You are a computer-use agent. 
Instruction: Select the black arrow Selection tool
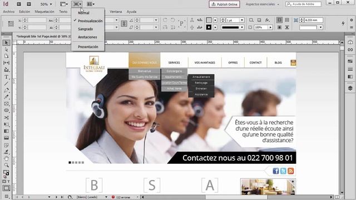click(x=6, y=43)
